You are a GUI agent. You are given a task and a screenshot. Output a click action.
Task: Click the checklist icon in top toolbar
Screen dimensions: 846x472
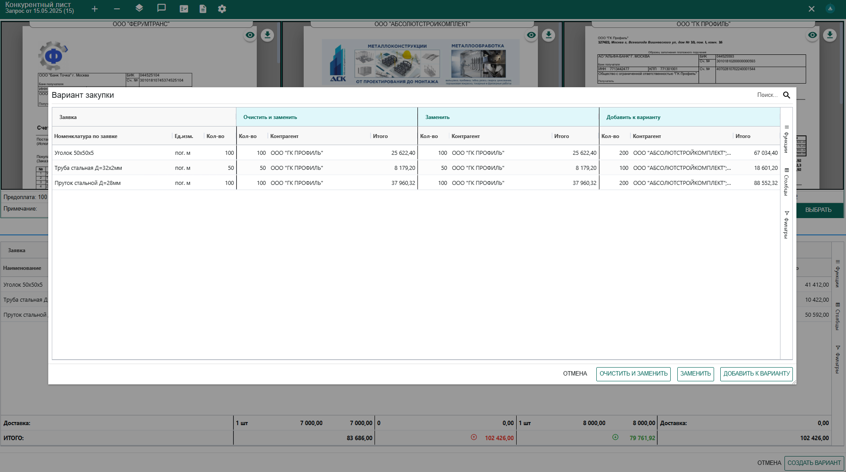[184, 9]
